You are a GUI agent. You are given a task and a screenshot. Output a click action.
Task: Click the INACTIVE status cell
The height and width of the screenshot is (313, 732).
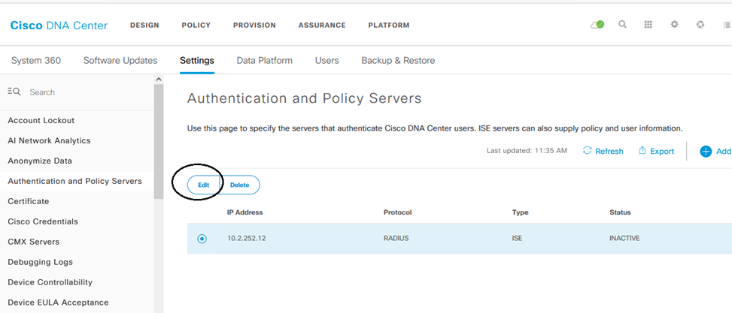click(624, 239)
